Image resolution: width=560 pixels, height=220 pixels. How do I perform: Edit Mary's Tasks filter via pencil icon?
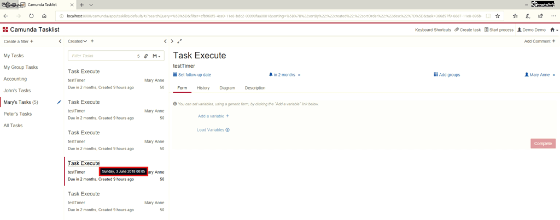(59, 102)
